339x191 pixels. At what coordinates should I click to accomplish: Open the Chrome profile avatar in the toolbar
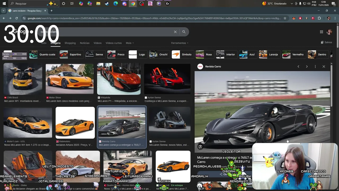pyautogui.click(x=329, y=18)
